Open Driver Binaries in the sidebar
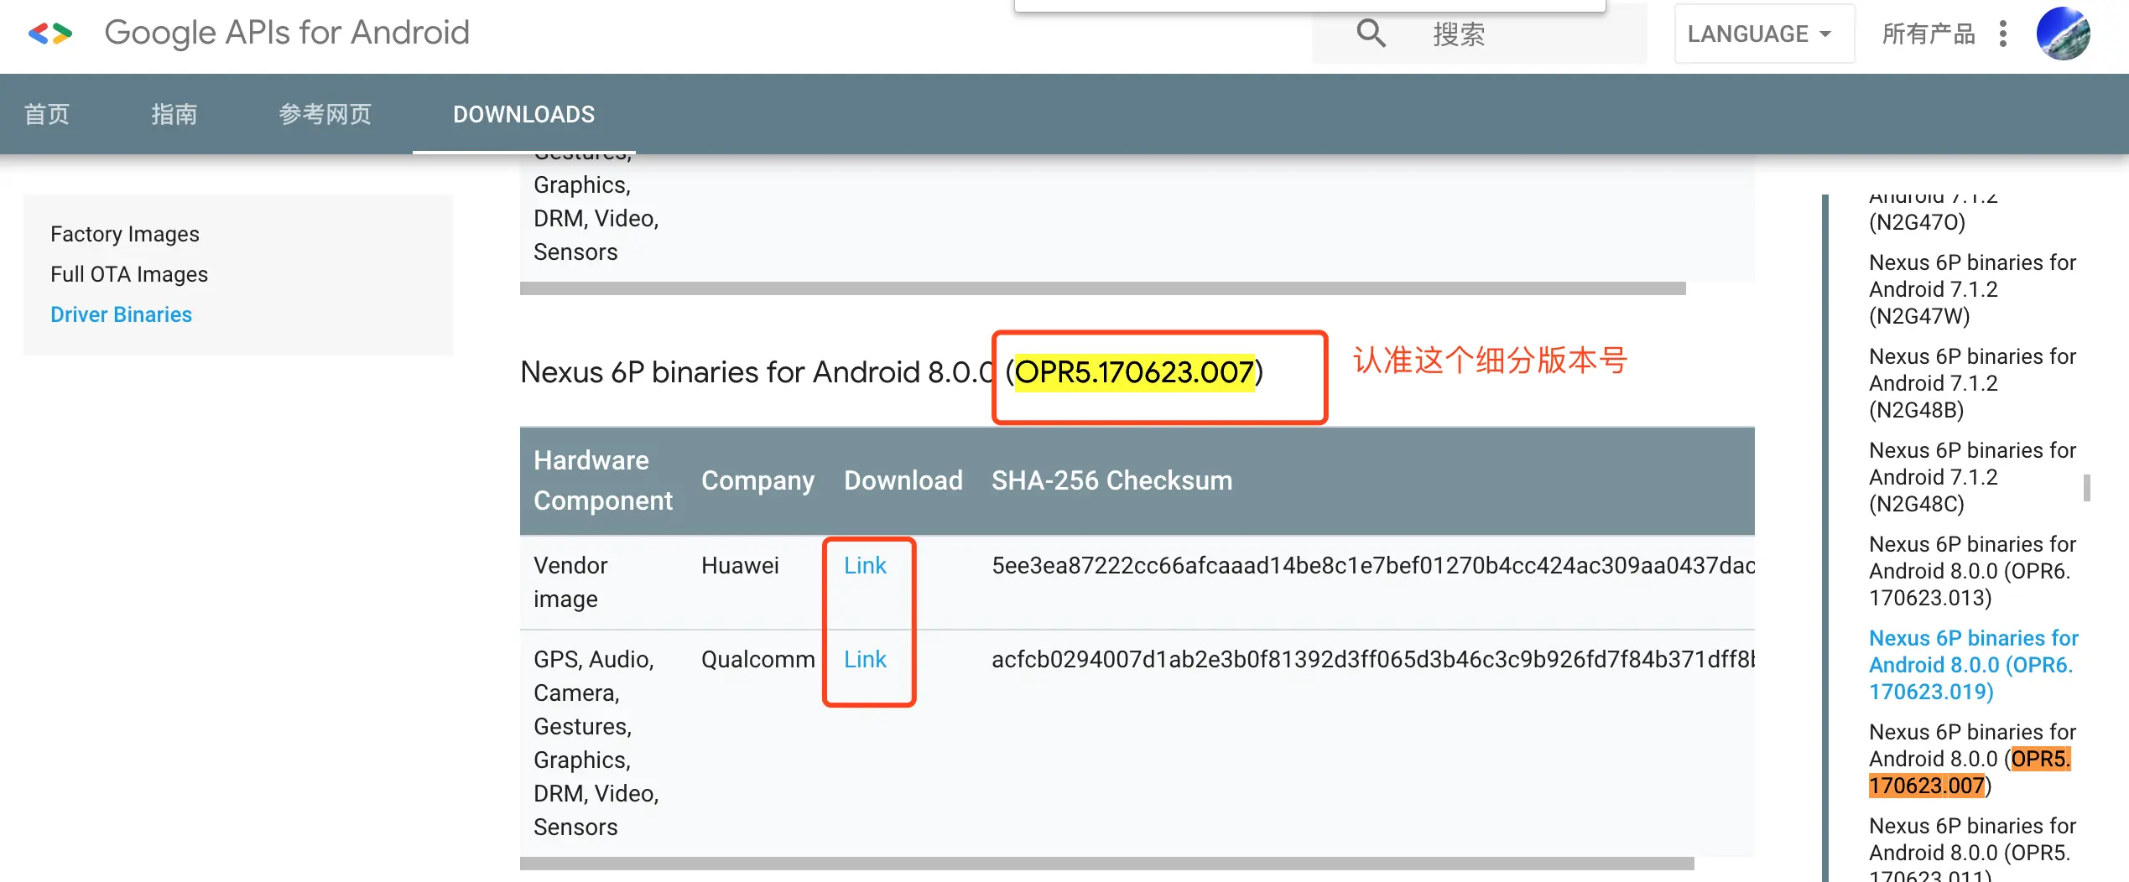2129x882 pixels. coord(122,314)
